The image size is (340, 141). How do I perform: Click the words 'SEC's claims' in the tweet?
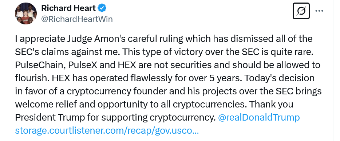click(x=42, y=52)
